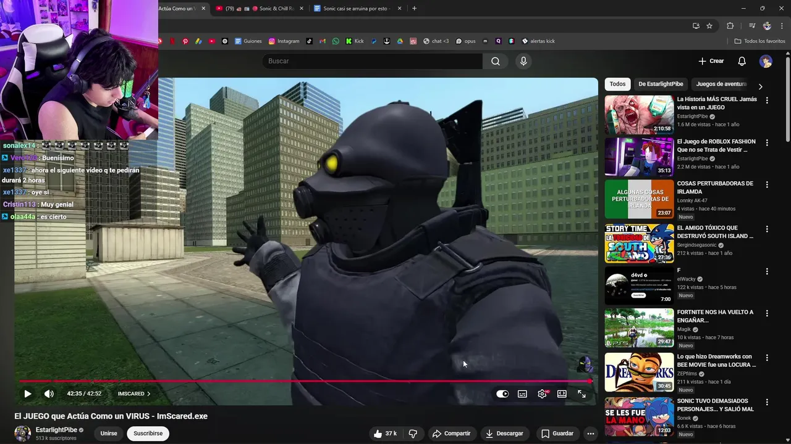This screenshot has height=444, width=791.
Task: Open media controls icon in Chrome toolbar
Action: [x=752, y=26]
